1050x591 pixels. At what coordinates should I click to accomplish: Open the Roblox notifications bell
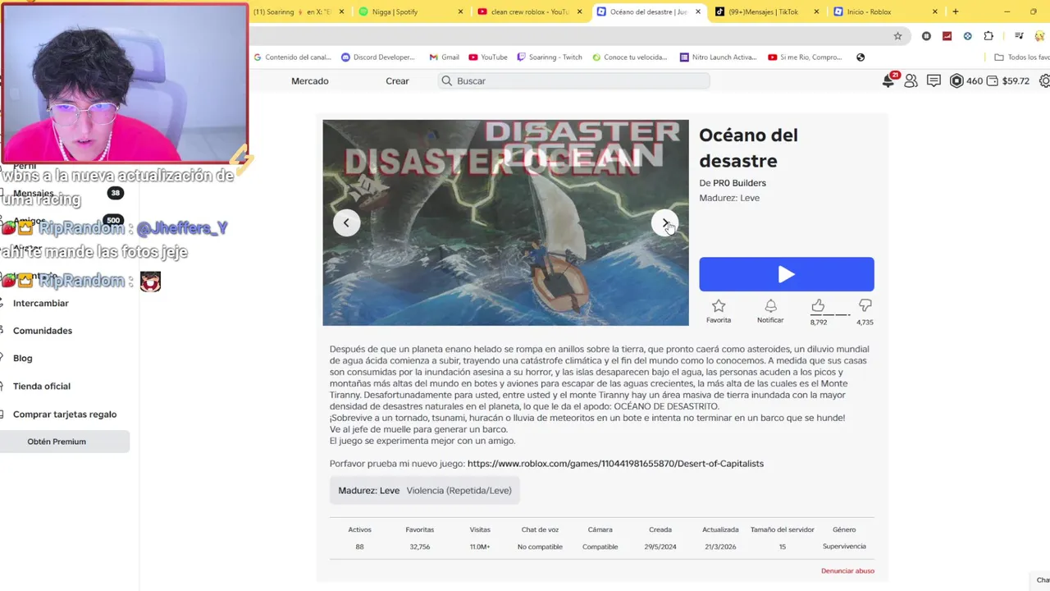(888, 80)
